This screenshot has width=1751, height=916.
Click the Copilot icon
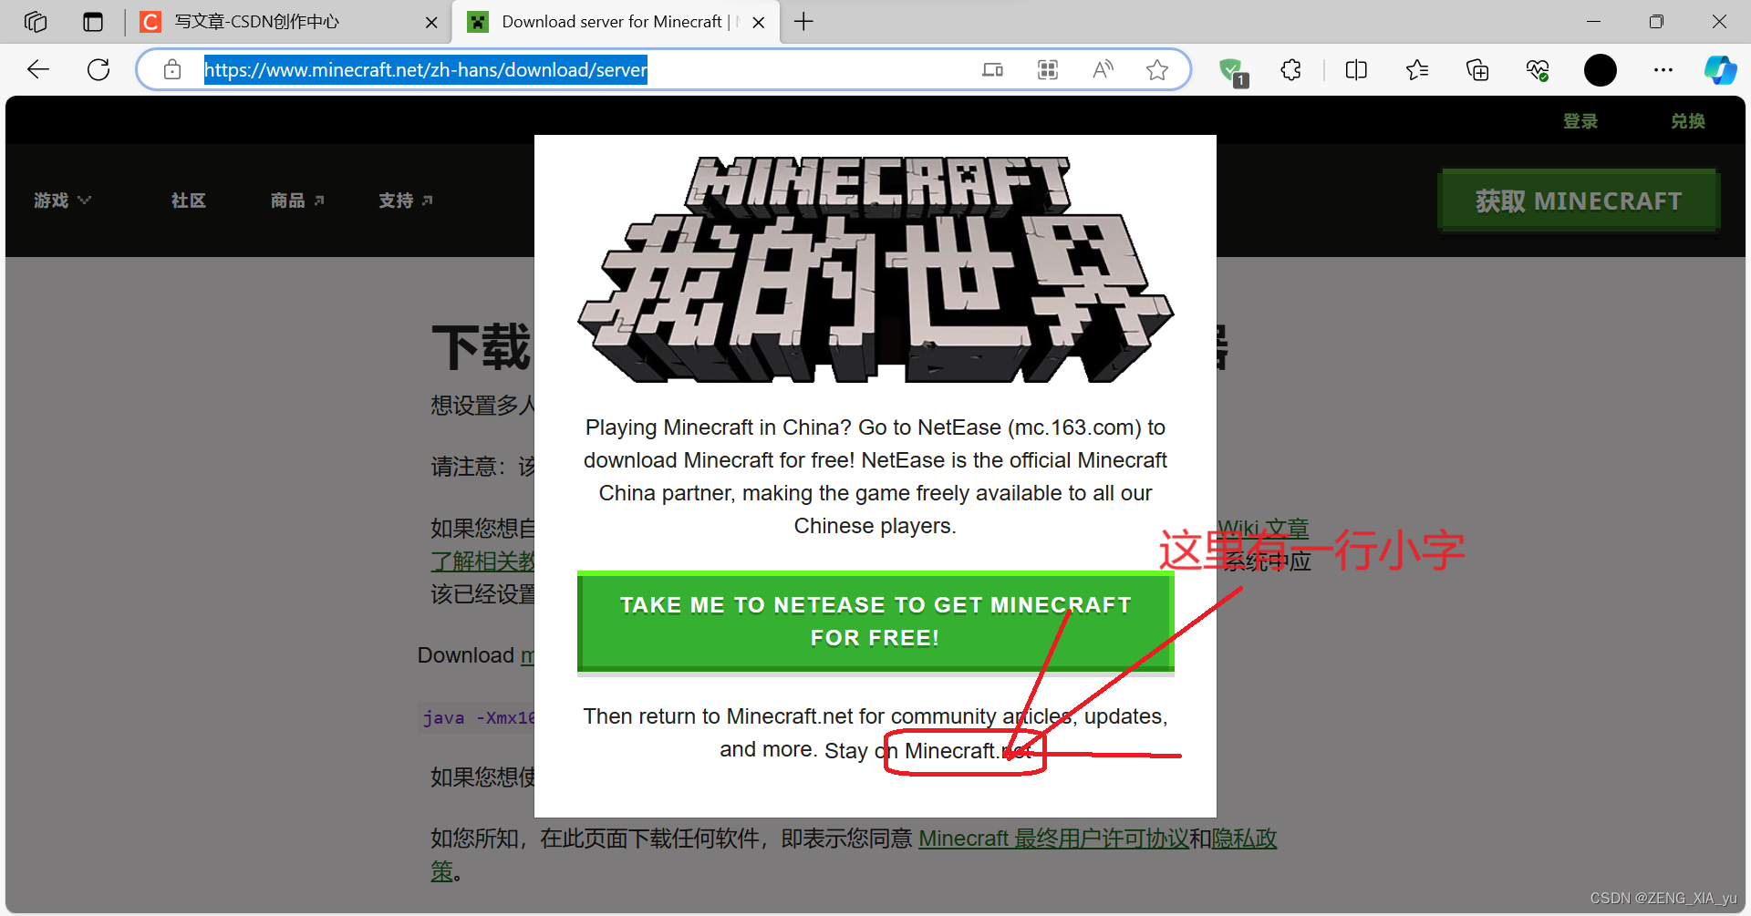tap(1721, 69)
